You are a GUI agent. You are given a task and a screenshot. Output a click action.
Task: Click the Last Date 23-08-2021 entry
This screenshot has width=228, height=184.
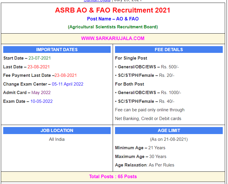[x=26, y=67]
